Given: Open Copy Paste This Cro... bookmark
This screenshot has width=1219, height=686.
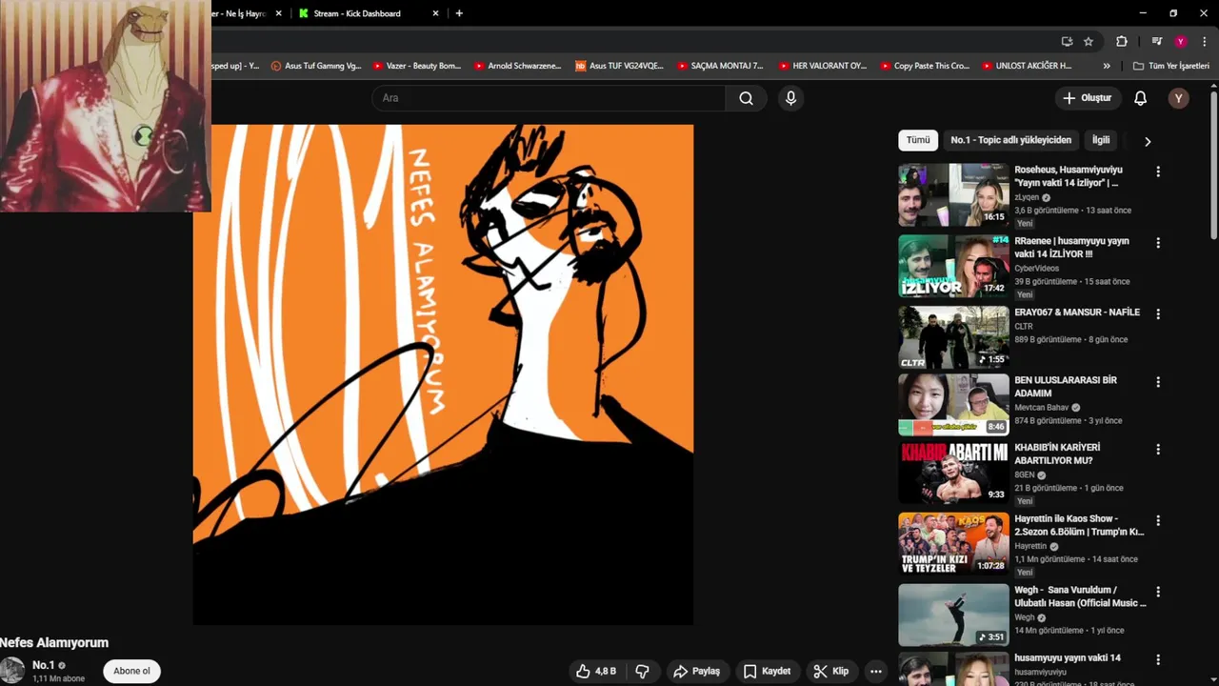Looking at the screenshot, I should [924, 66].
